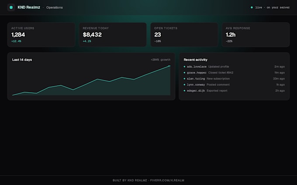This screenshot has width=297, height=185.
Task: Open the Operations header label
Action: 54,7
